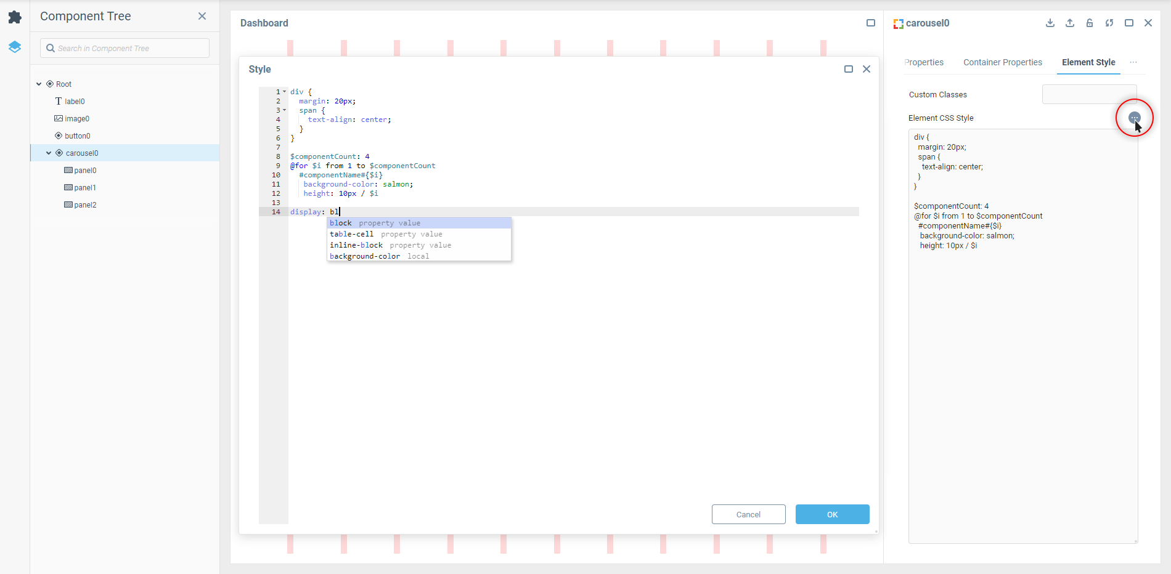Switch to Container Properties tab
This screenshot has height=574, width=1171.
click(1003, 62)
